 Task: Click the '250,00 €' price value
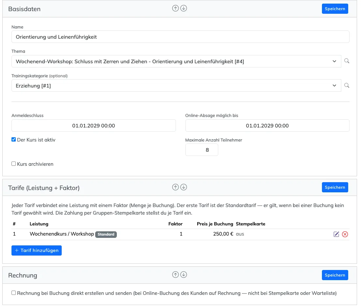click(x=223, y=234)
